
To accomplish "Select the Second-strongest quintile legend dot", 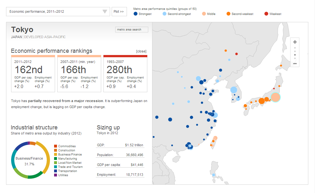I will coord(164,14).
